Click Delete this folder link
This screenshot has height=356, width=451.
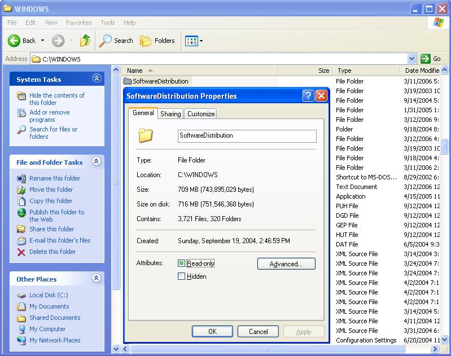pyautogui.click(x=52, y=252)
